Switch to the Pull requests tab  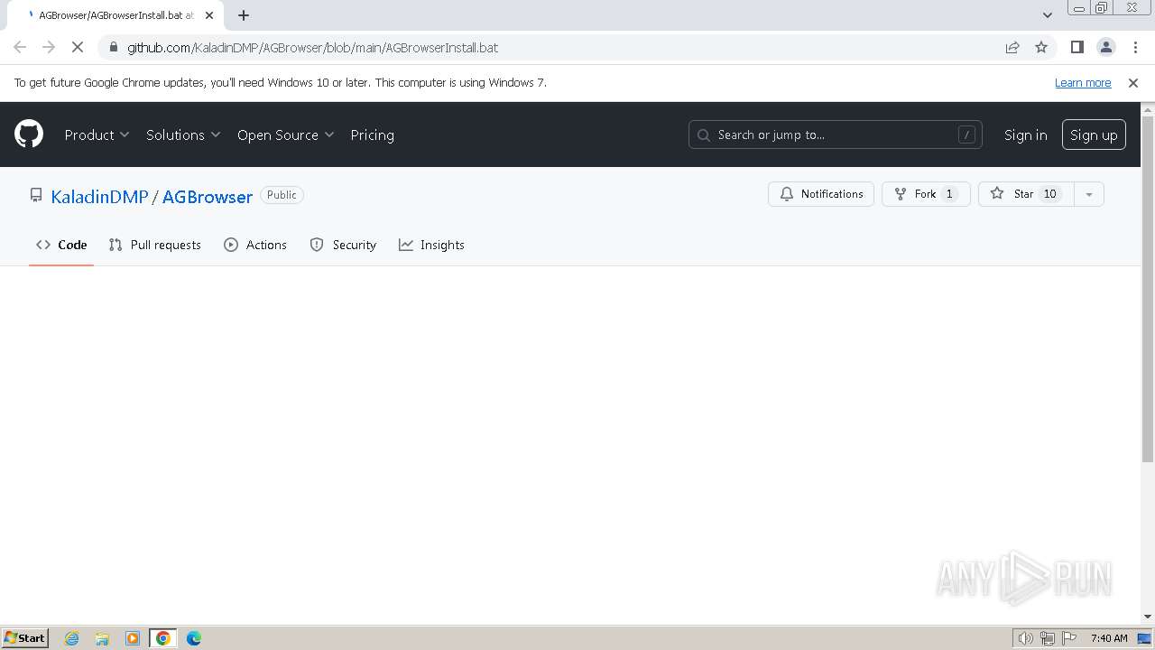[x=154, y=245]
